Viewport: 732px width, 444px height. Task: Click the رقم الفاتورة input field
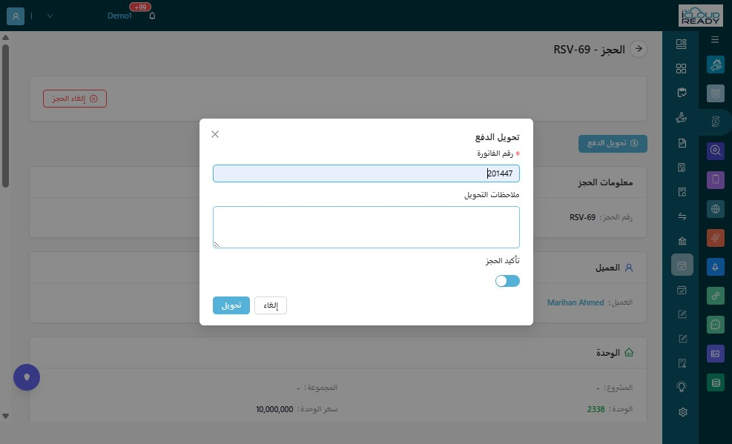pos(366,173)
